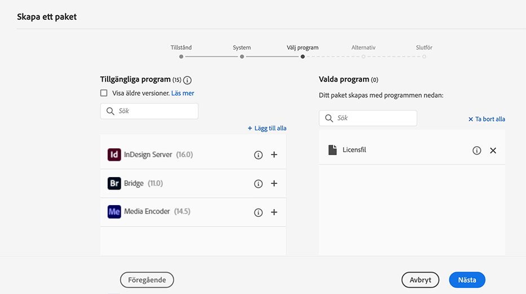Click the Bridge app icon

pyautogui.click(x=114, y=183)
